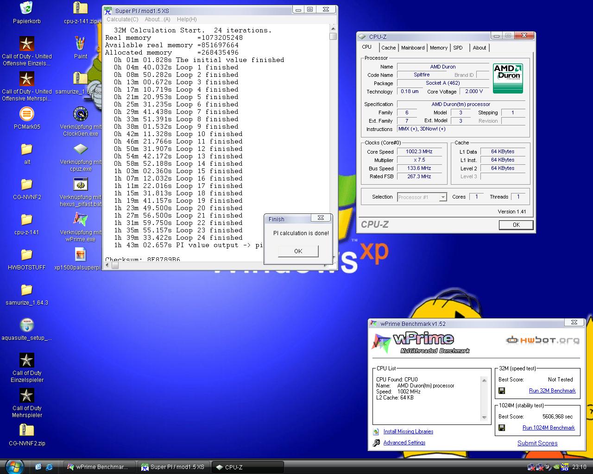The height and width of the screenshot is (474, 593).
Task: Open the Calculate(C) menu in Super PI
Action: [x=122, y=19]
